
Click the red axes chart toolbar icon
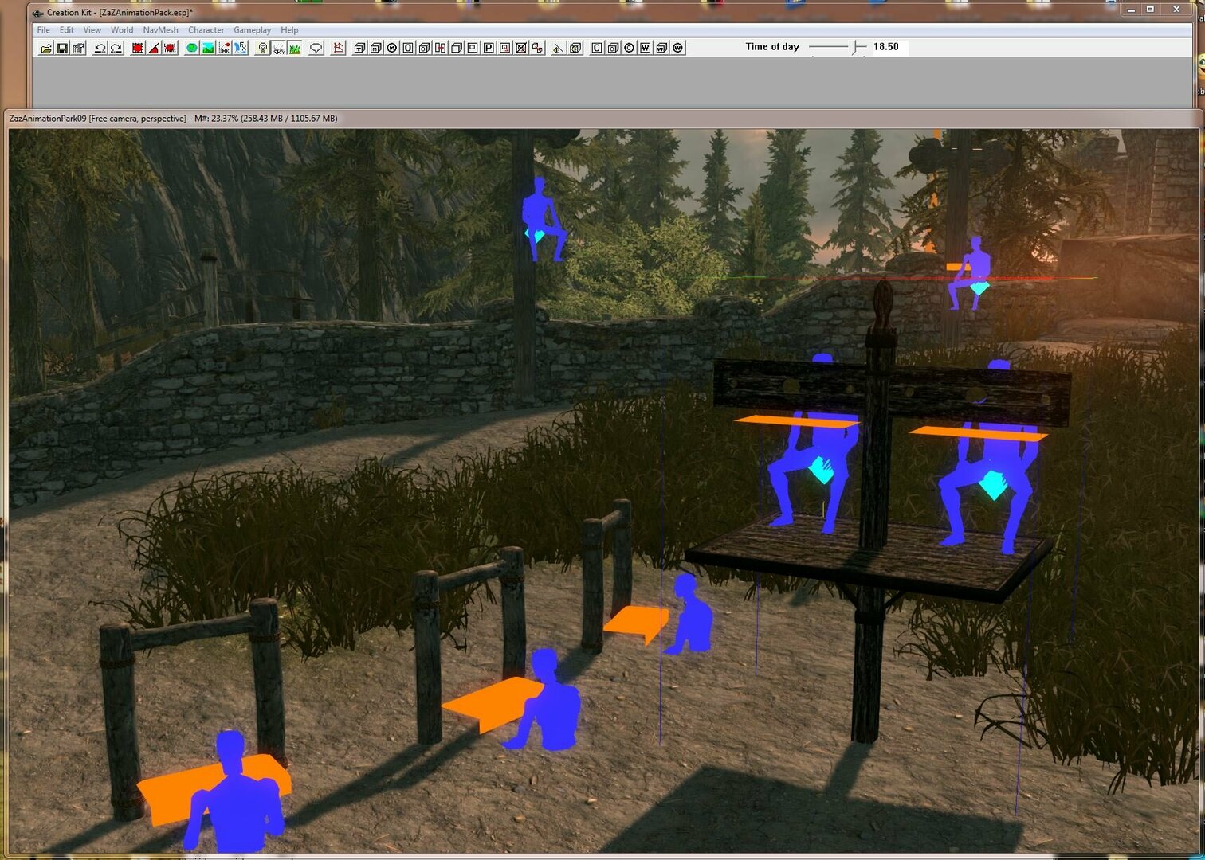[339, 48]
